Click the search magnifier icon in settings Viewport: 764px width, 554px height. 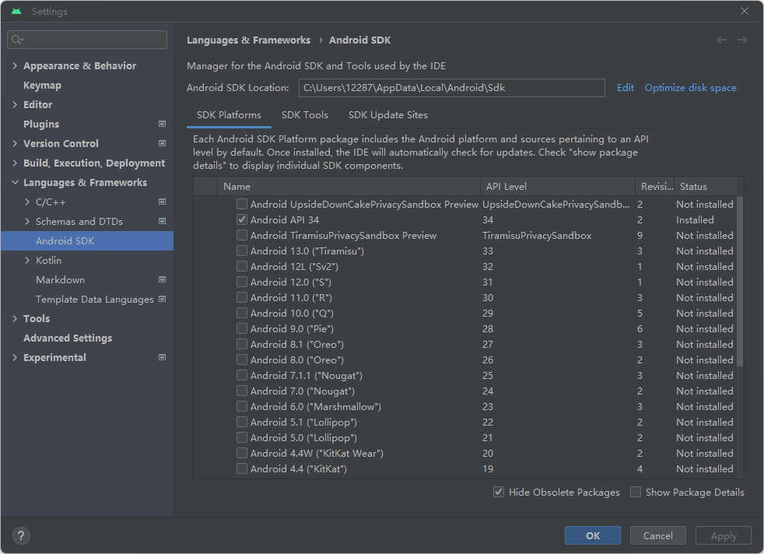click(x=17, y=40)
